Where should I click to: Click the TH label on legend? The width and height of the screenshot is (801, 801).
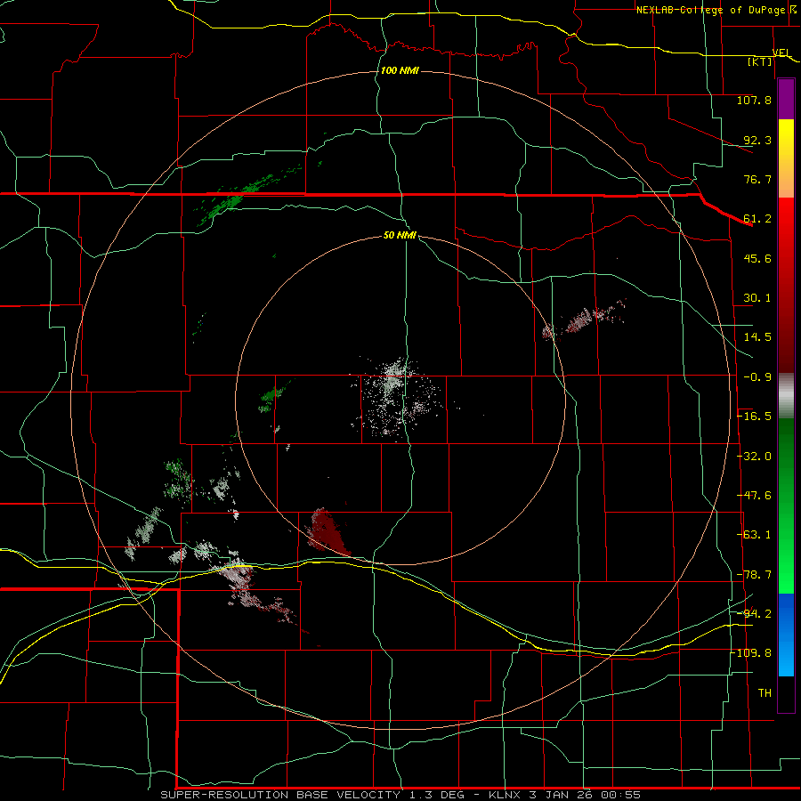point(765,693)
